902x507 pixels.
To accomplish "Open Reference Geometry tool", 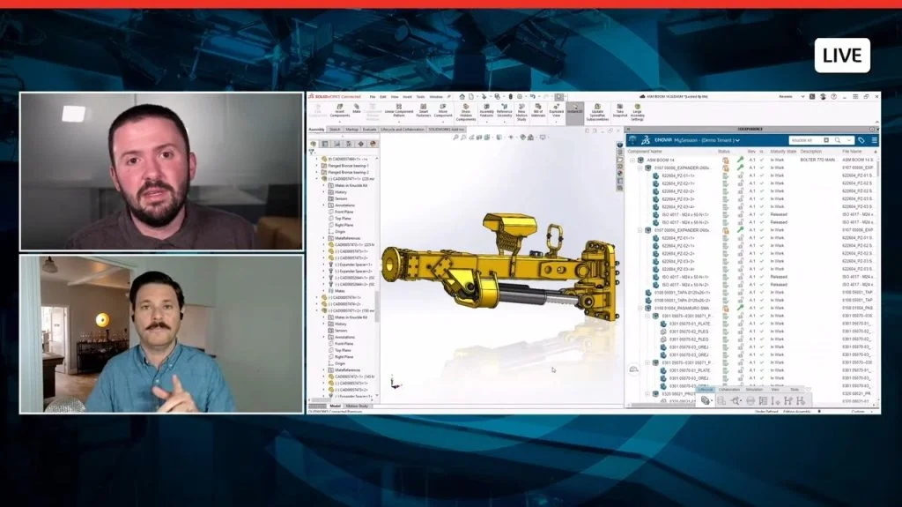I will point(505,110).
